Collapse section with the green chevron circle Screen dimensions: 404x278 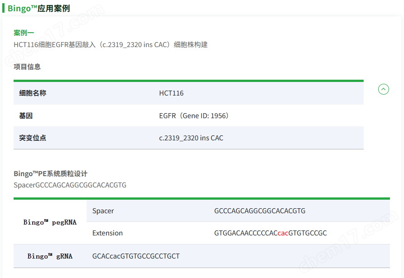coord(384,89)
